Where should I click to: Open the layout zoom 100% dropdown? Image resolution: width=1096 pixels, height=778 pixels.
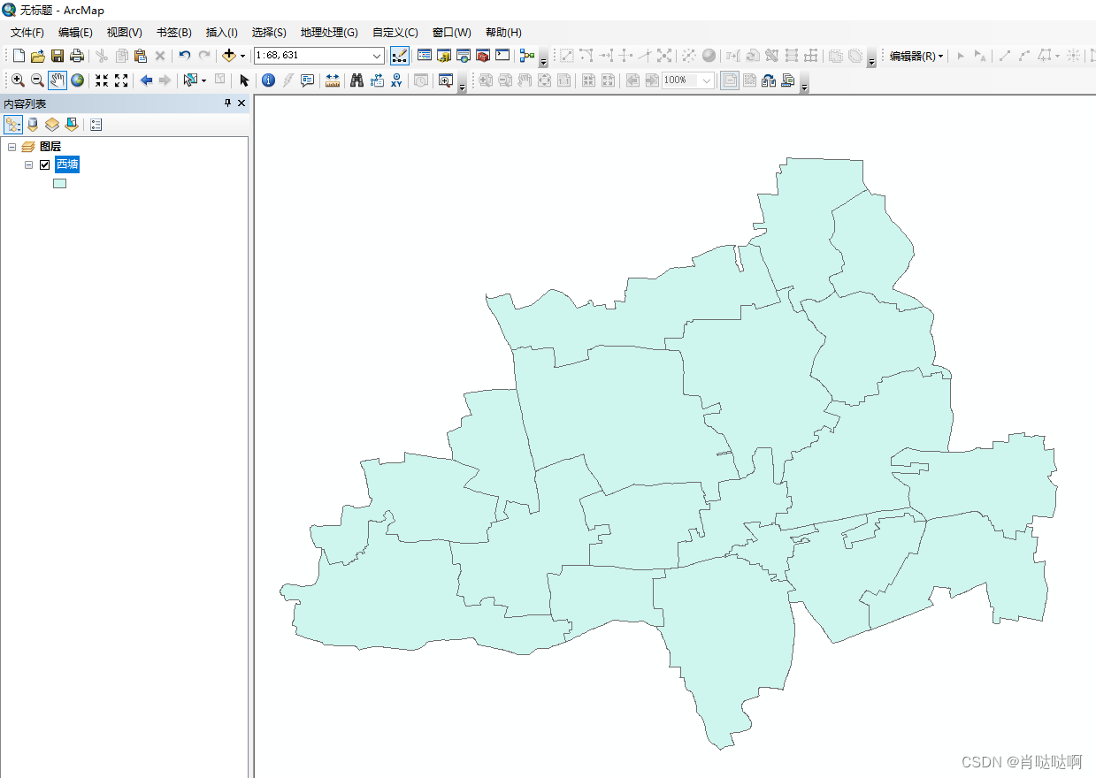point(707,80)
